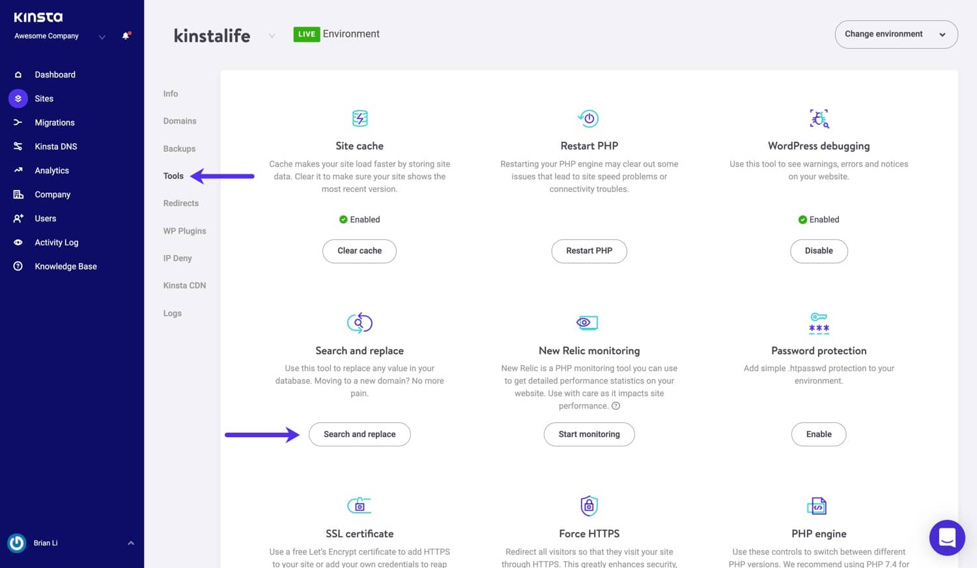
Task: Click the PHP engine code icon
Action: point(818,506)
